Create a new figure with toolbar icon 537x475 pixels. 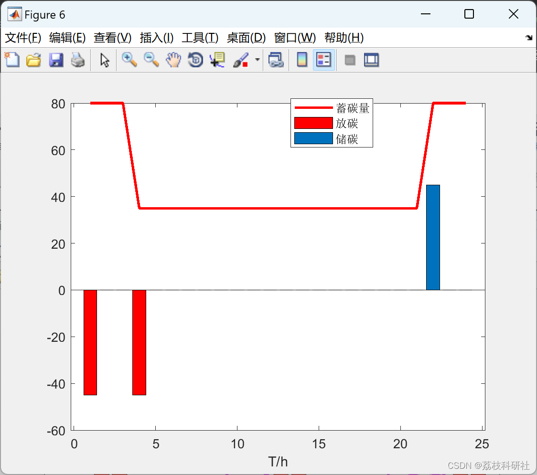12,60
